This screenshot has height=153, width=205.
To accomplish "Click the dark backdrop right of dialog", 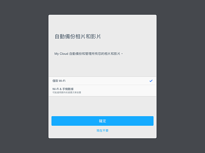I will pyautogui.click(x=181, y=76).
